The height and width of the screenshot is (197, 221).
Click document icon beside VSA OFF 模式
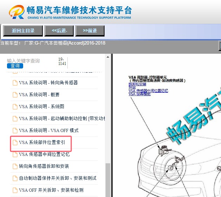click(15, 131)
